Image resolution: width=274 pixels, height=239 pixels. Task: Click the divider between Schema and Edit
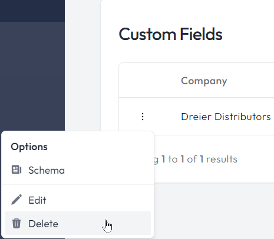coord(78,185)
